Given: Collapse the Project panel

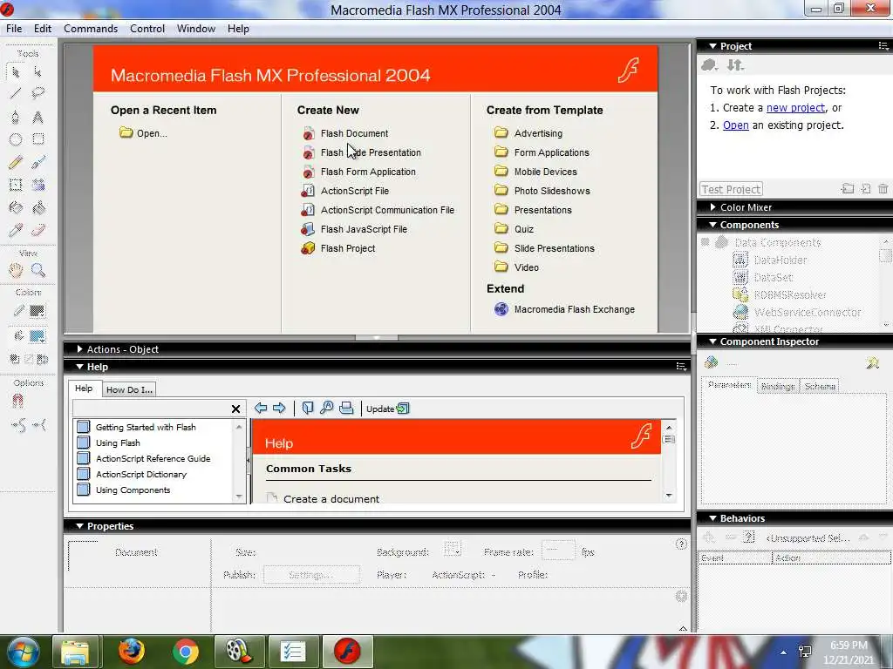Looking at the screenshot, I should [712, 46].
